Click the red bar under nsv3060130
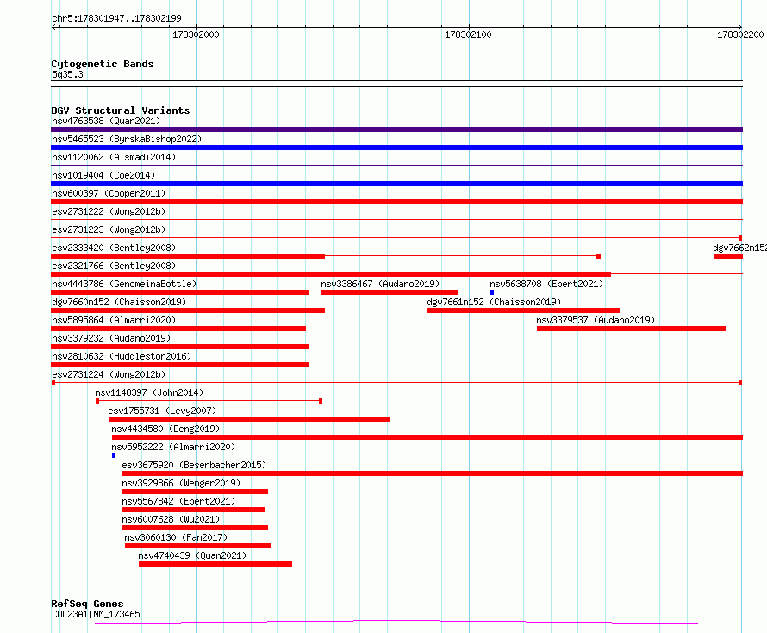 point(197,546)
